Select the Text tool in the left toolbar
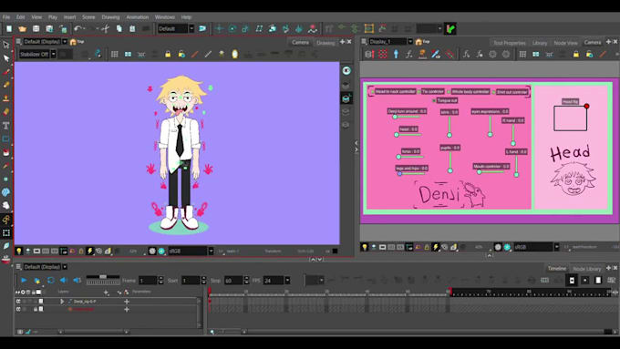Viewport: 620px width, 349px height. click(6, 125)
